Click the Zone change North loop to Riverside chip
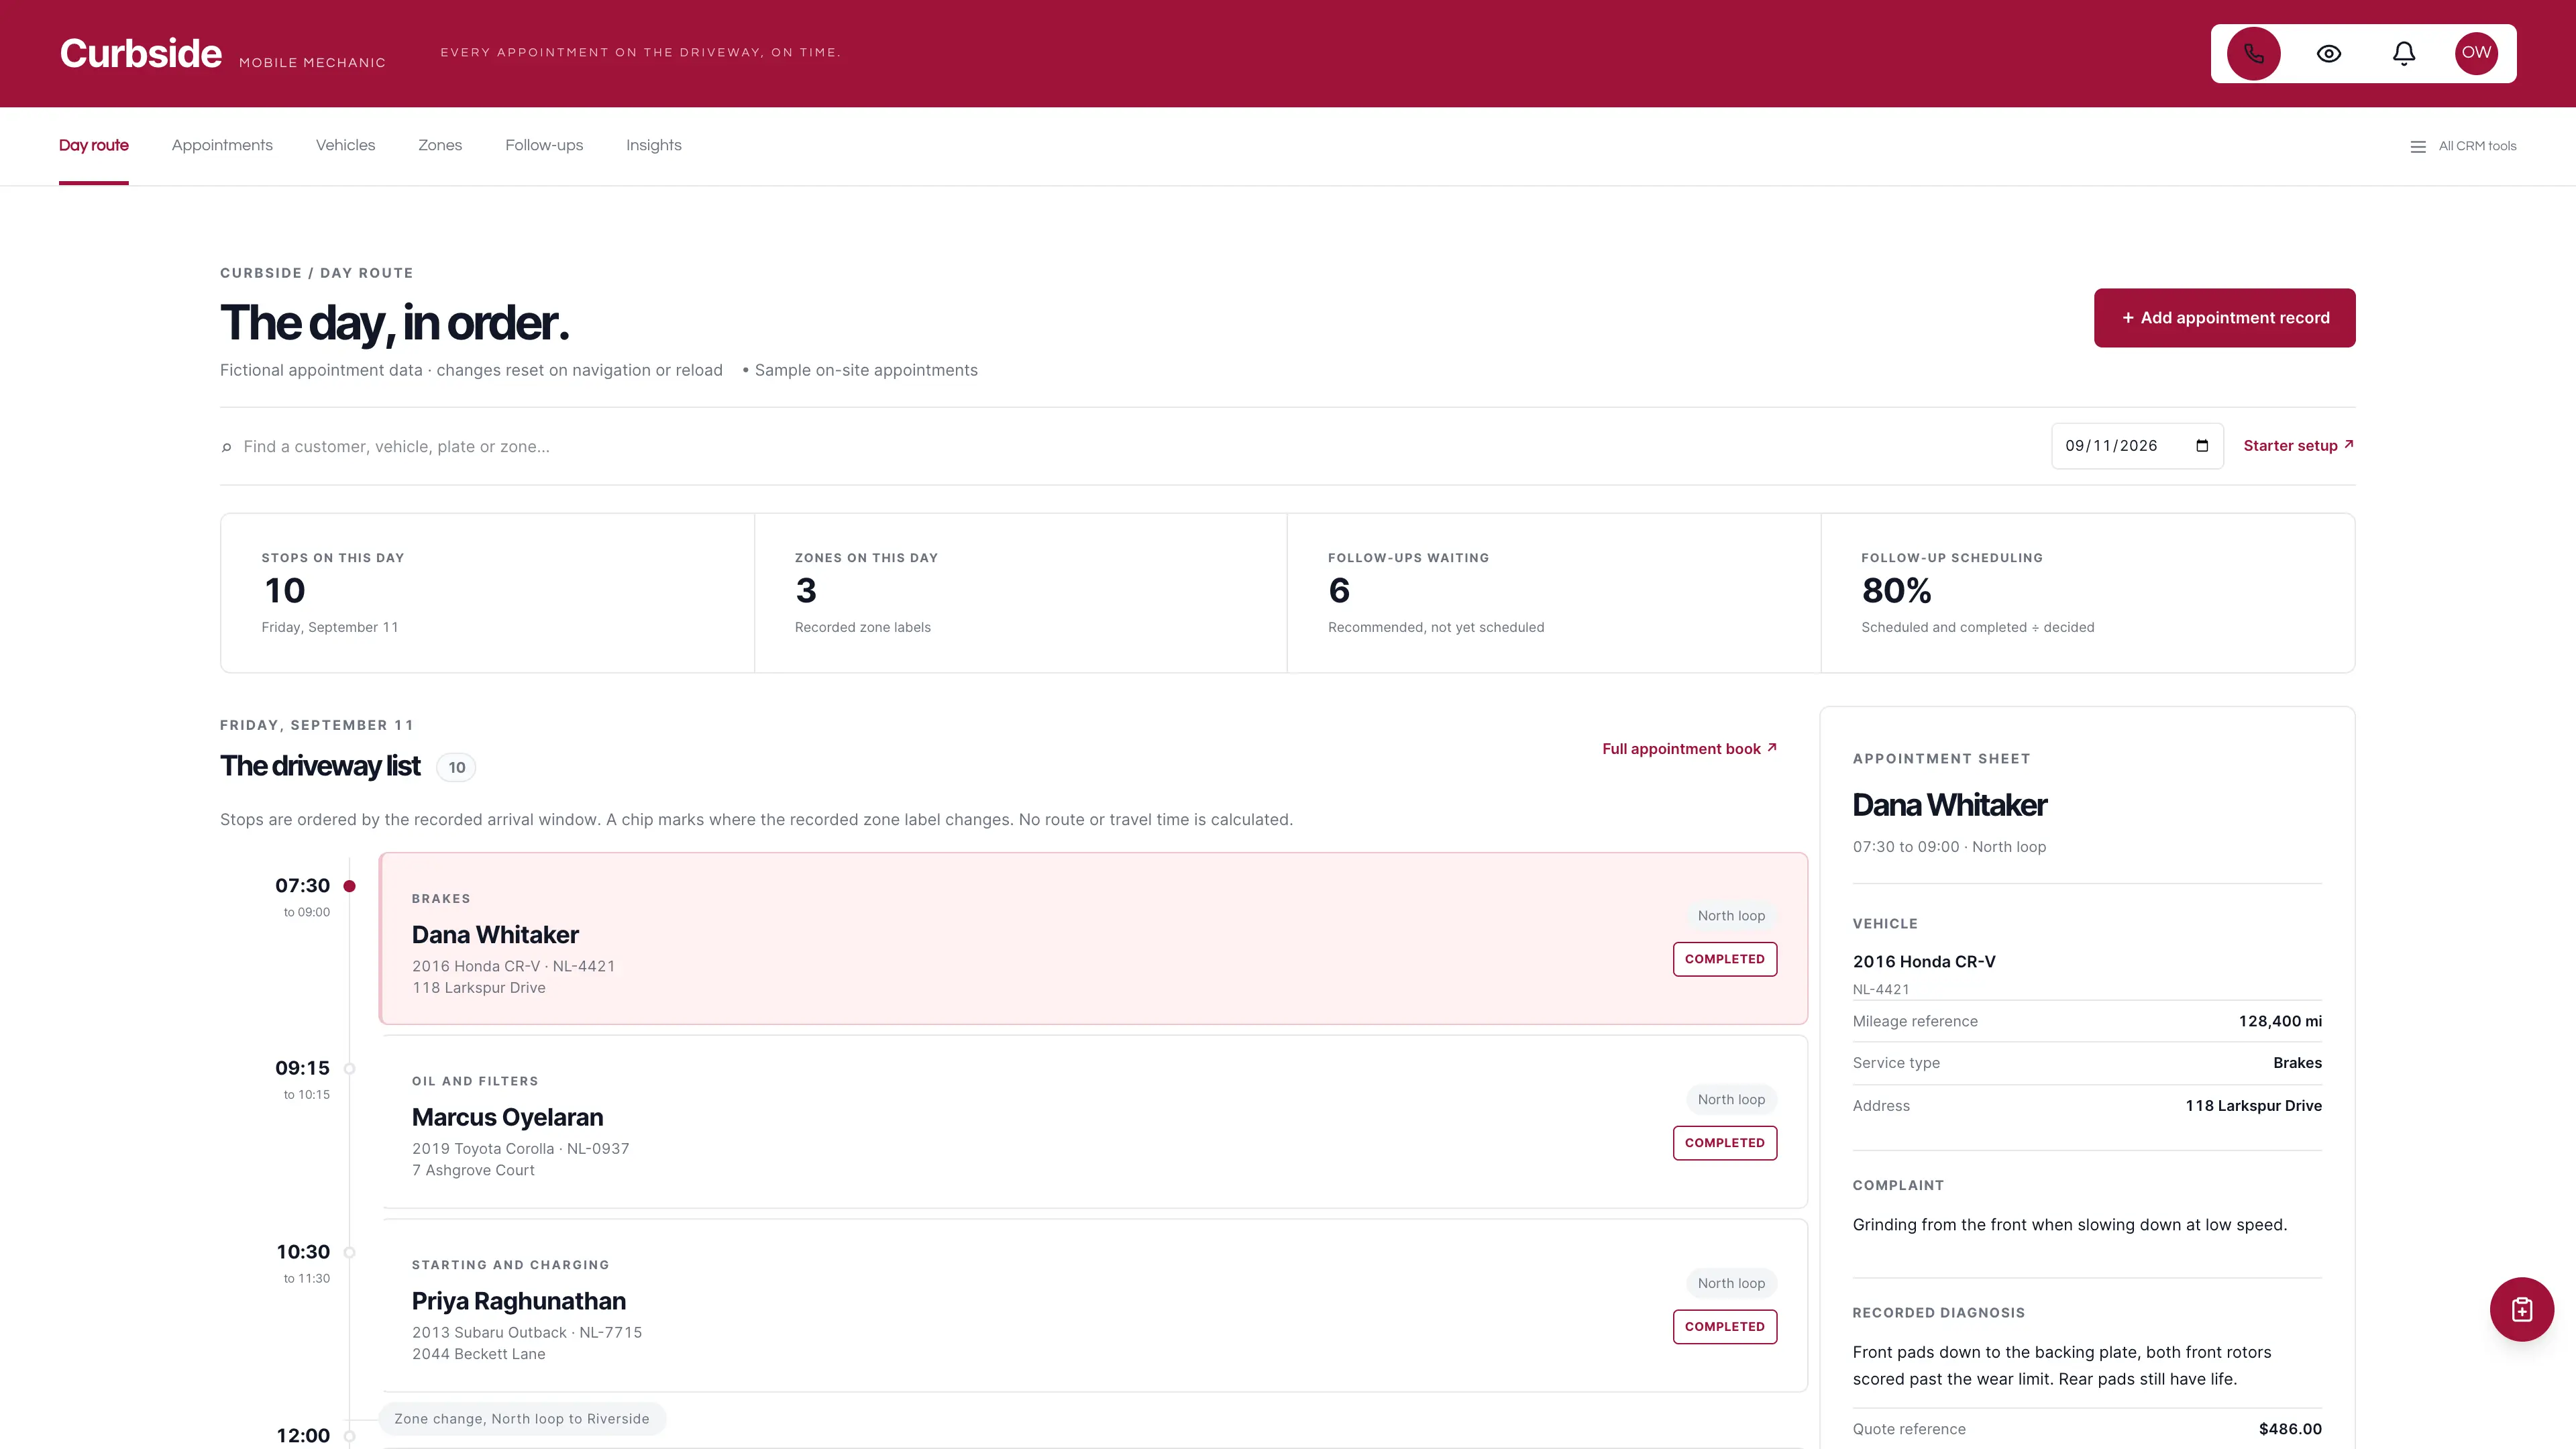The height and width of the screenshot is (1449, 2576). point(522,1419)
